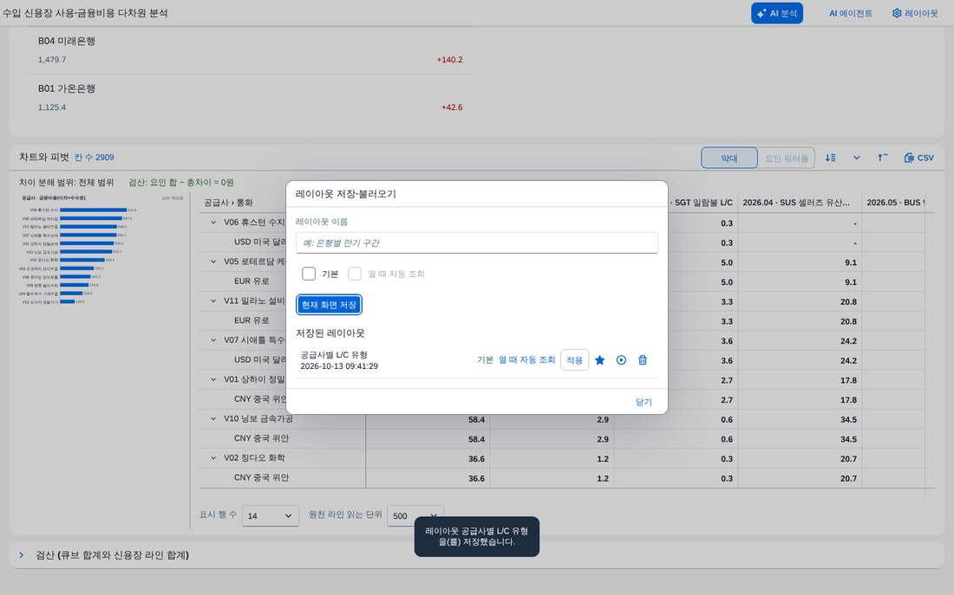
Task: Collapse V06 휴스턴 row chevron
Action: click(213, 223)
